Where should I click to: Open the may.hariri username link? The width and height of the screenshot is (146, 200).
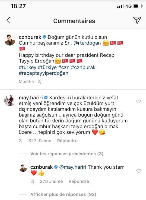point(31,98)
